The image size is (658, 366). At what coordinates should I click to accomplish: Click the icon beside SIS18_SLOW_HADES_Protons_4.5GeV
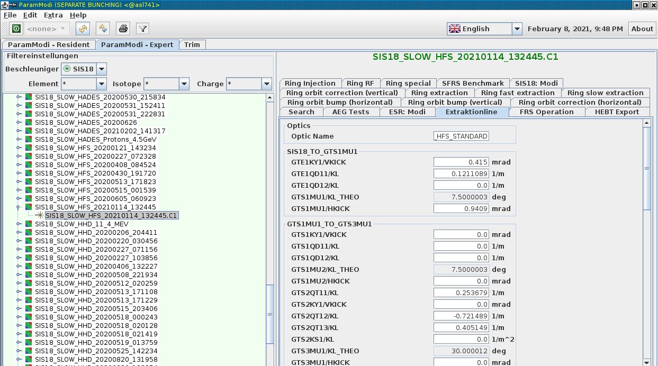tap(29, 140)
